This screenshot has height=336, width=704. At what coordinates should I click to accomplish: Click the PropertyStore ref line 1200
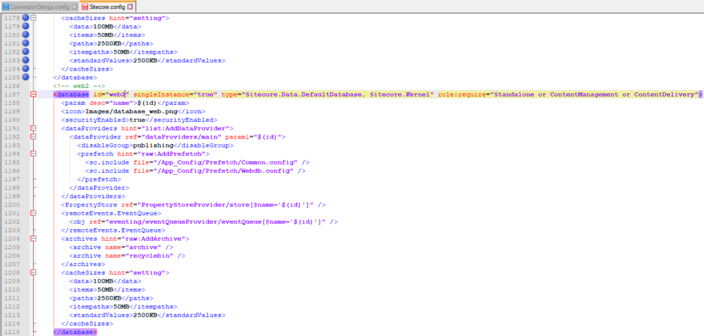[193, 205]
